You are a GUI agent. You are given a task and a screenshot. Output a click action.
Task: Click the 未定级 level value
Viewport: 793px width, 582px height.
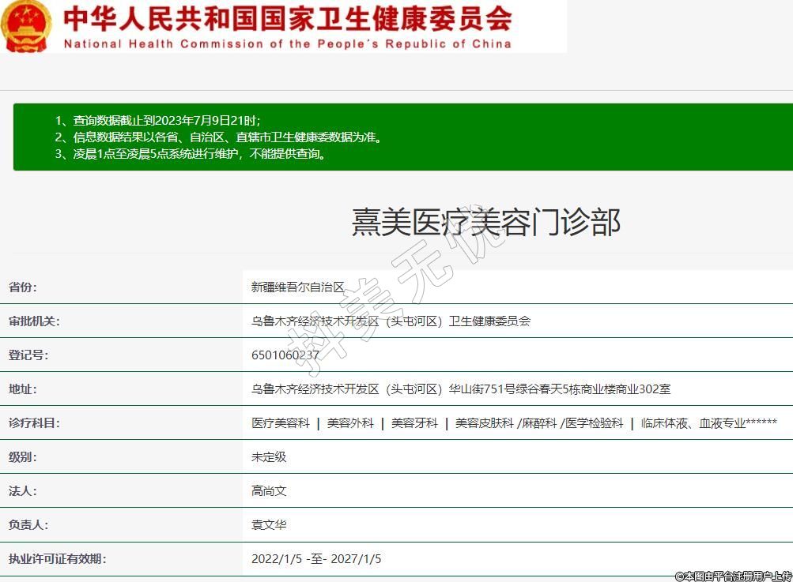(269, 457)
